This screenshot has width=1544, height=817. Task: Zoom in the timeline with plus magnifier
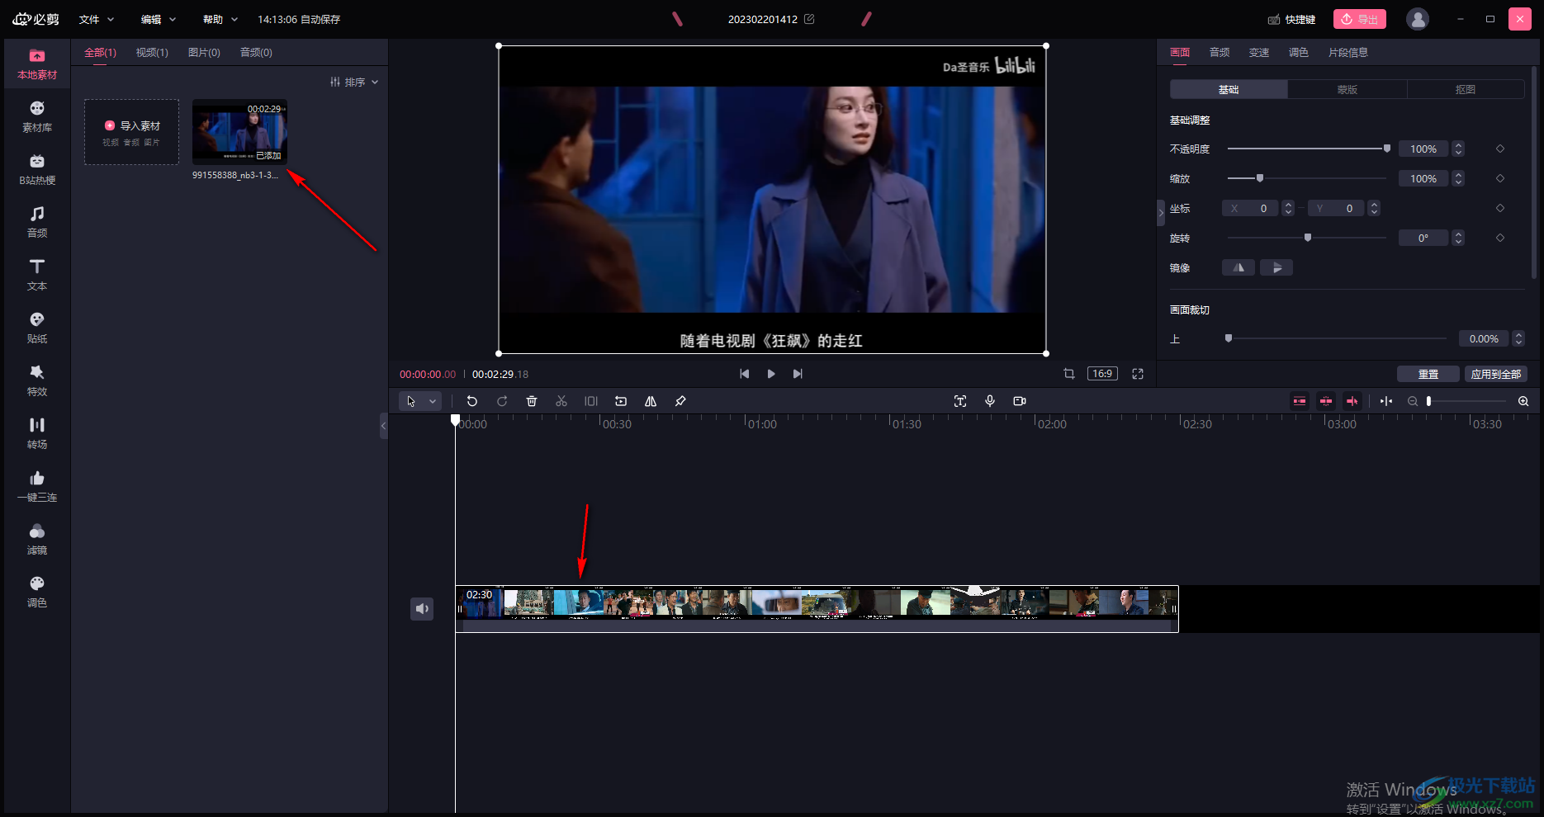(x=1523, y=401)
